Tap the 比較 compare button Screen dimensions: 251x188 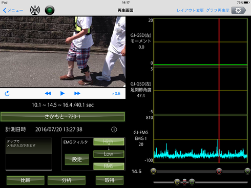pos(26,180)
